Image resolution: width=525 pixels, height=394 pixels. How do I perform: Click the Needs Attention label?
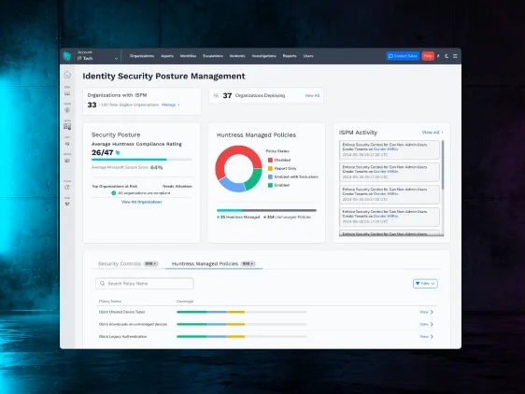click(177, 186)
